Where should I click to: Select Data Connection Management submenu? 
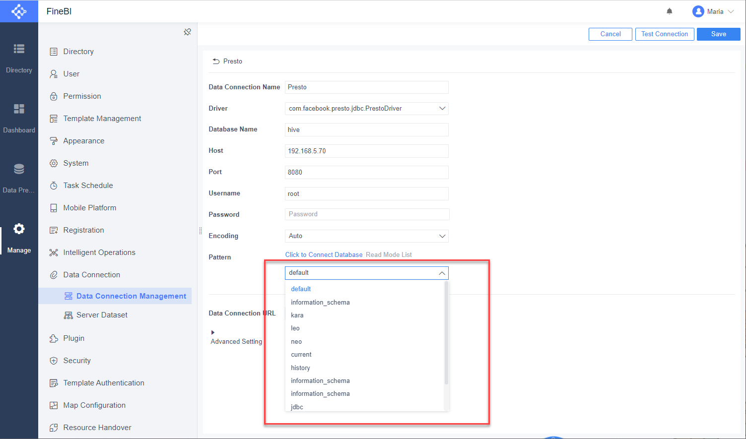click(x=115, y=296)
